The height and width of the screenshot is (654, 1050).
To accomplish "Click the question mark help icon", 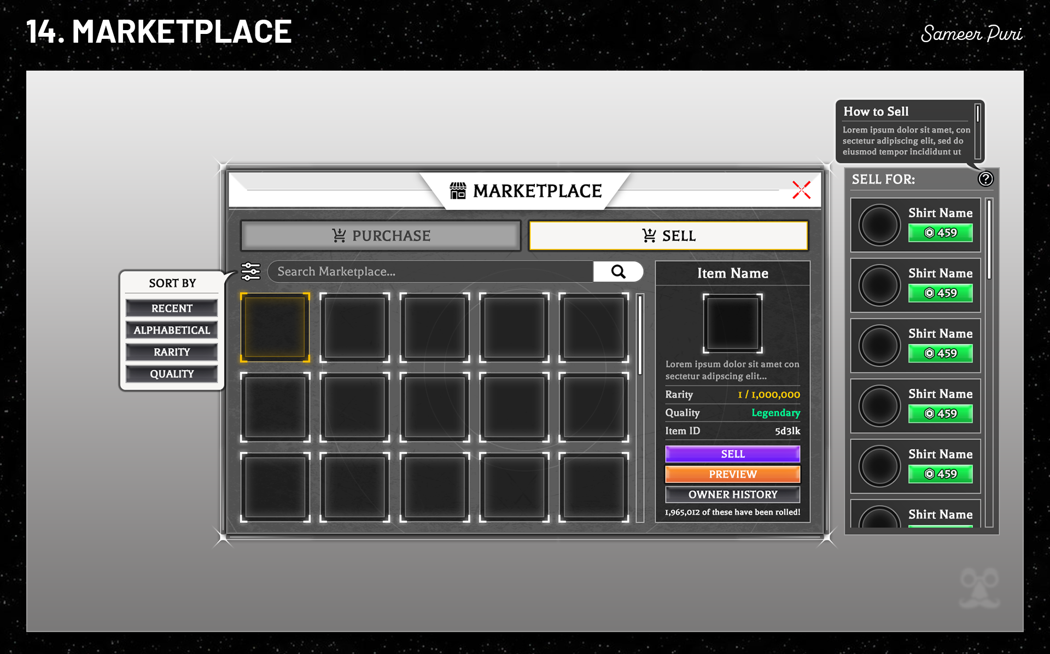I will pos(985,179).
